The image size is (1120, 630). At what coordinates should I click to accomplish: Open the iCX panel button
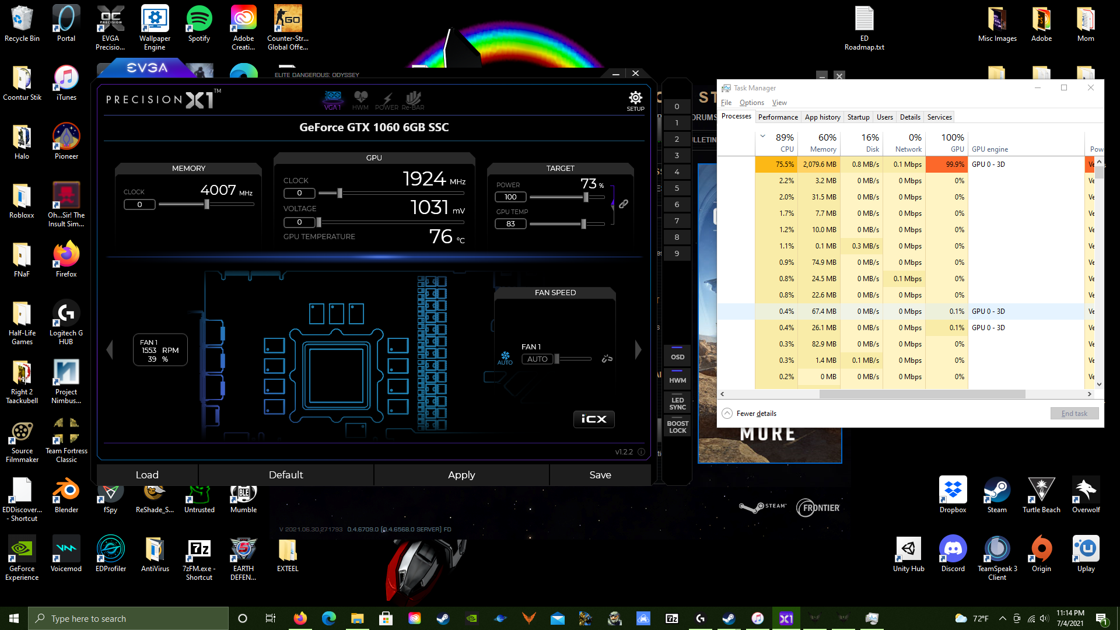click(594, 419)
